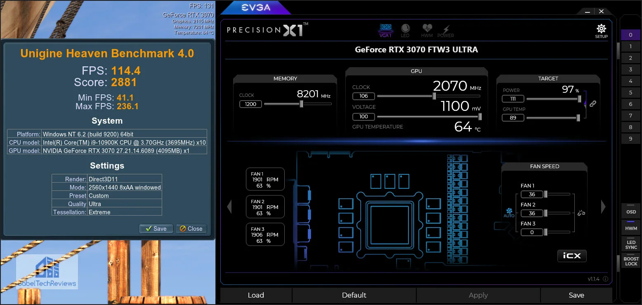642x305 pixels.
Task: Select profile slot 6
Action: point(630,104)
